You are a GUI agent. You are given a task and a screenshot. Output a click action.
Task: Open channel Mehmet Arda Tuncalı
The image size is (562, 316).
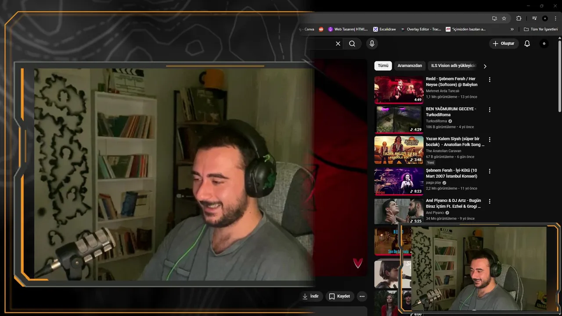point(443,91)
